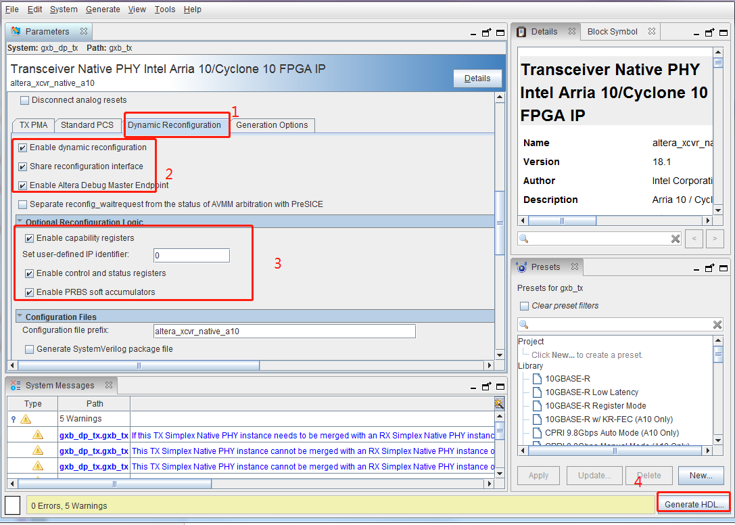
Task: Maximize the Presets panel
Action: pos(724,269)
